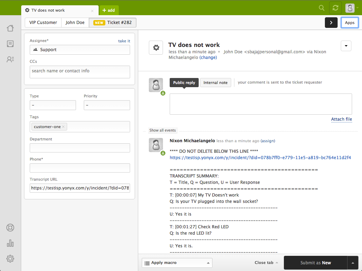Click the Attach file link
362x271 pixels.
[341, 119]
